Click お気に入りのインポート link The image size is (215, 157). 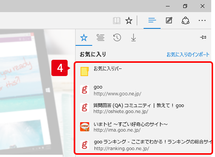(x=188, y=54)
